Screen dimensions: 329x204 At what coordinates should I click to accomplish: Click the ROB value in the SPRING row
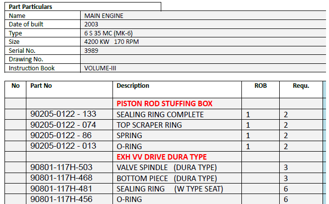tap(248, 136)
